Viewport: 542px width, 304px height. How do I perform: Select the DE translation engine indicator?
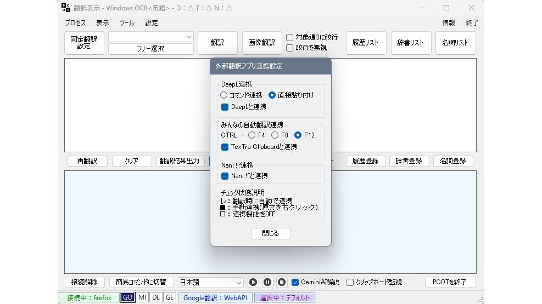click(x=156, y=297)
